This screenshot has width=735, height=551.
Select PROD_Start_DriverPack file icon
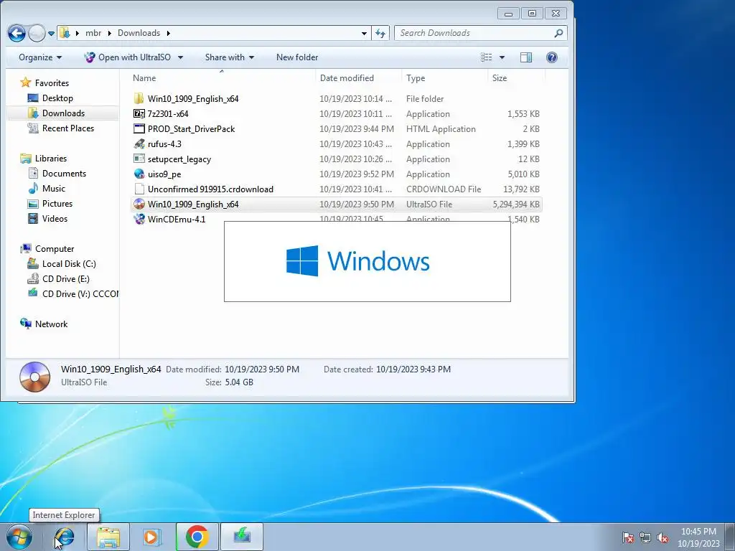tap(139, 128)
